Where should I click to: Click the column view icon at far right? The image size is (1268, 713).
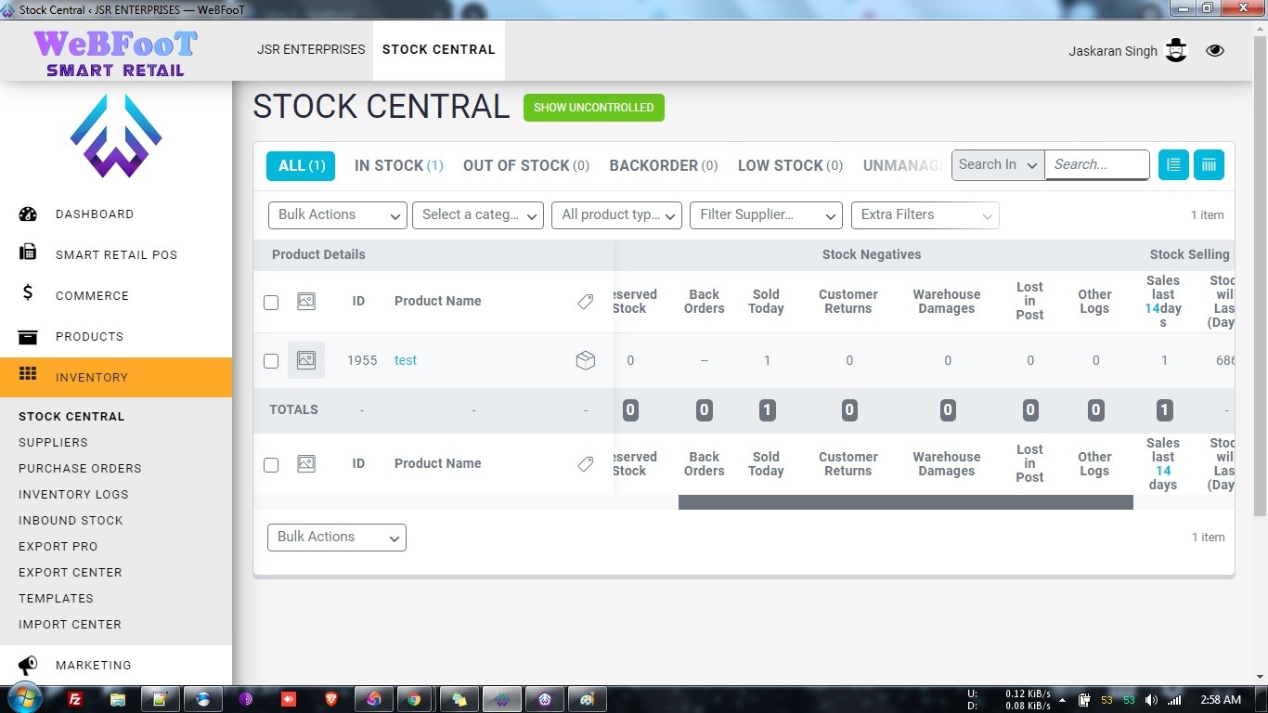coord(1209,165)
